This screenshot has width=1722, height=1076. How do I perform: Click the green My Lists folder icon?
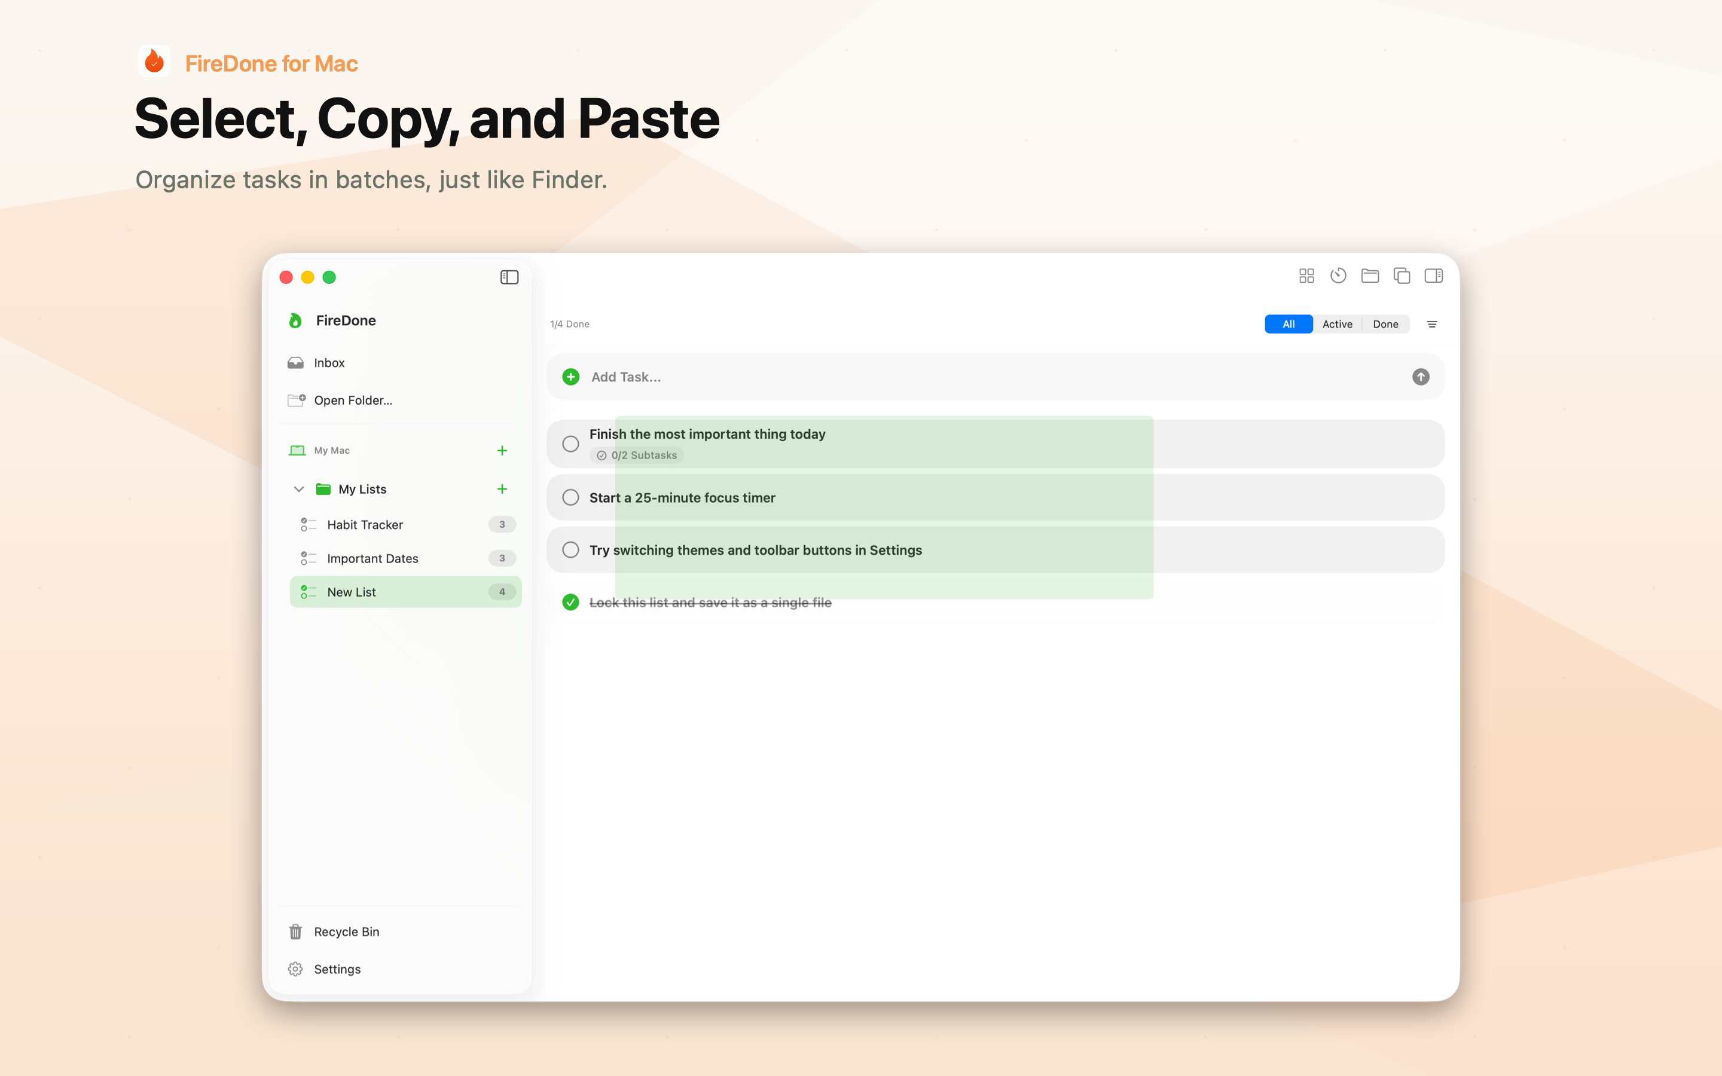click(x=323, y=489)
